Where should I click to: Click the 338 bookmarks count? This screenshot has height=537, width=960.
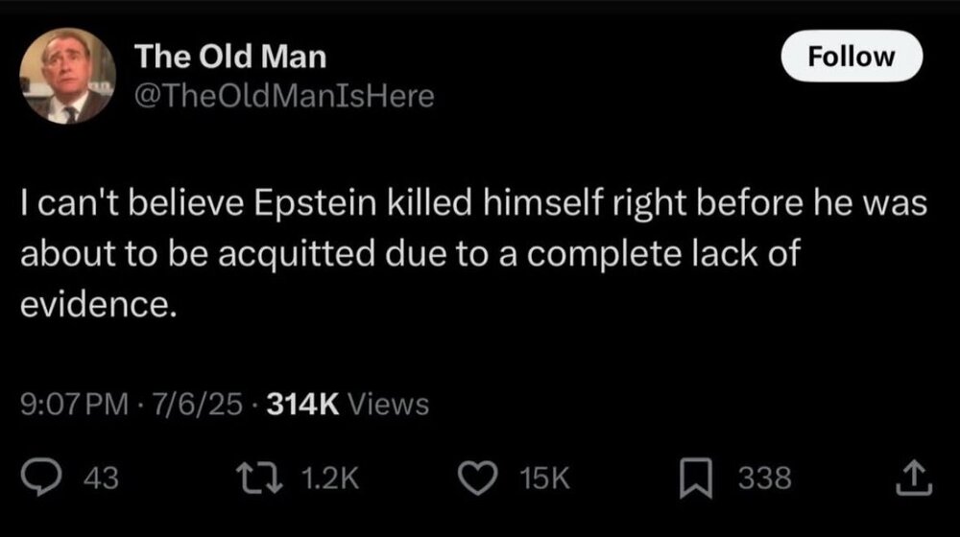coord(764,478)
